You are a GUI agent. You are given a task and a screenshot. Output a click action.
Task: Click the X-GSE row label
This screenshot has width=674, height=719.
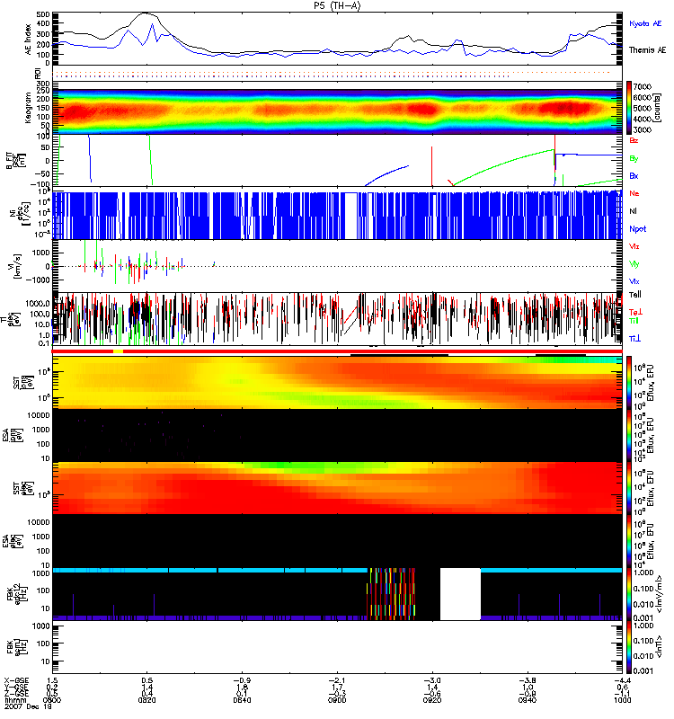[16, 681]
